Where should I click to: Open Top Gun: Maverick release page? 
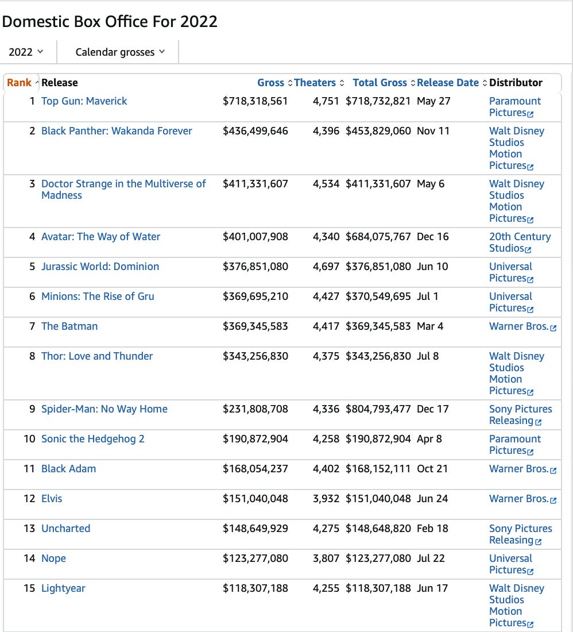pos(84,101)
